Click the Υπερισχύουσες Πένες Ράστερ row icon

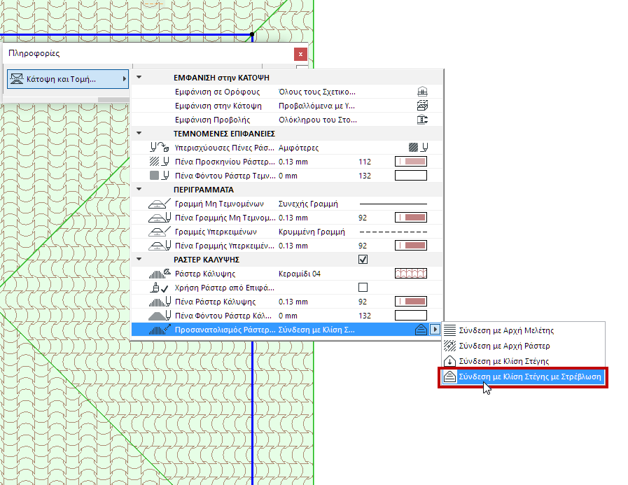point(160,148)
